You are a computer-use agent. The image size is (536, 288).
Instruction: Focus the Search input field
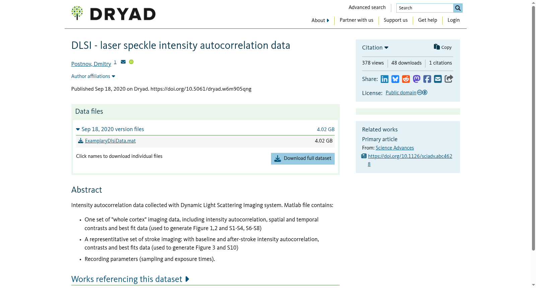425,8
